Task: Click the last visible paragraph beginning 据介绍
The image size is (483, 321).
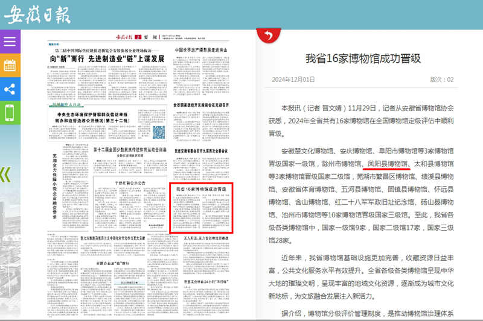Action: point(368,313)
